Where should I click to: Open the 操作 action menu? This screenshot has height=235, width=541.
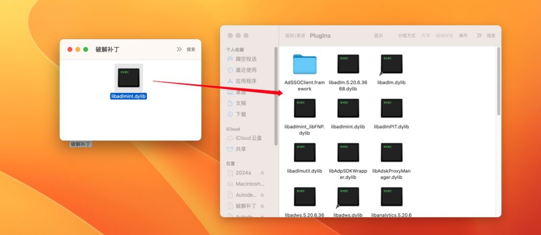pyautogui.click(x=463, y=35)
